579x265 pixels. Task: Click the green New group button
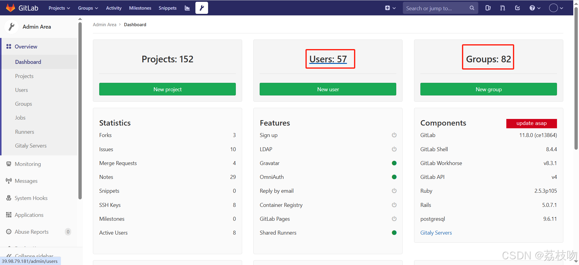click(x=489, y=89)
